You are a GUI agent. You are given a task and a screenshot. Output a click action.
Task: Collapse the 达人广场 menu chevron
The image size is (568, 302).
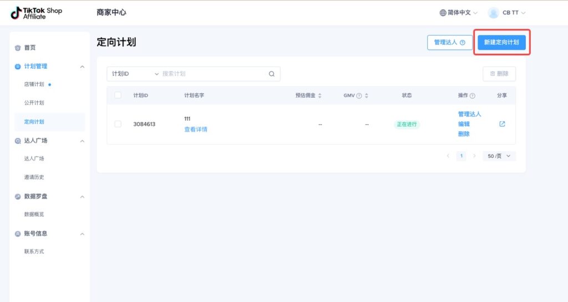[82, 141]
